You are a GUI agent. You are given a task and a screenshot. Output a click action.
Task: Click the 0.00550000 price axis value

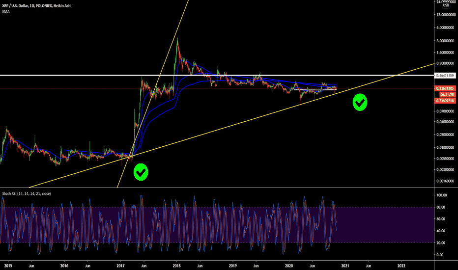point(445,159)
